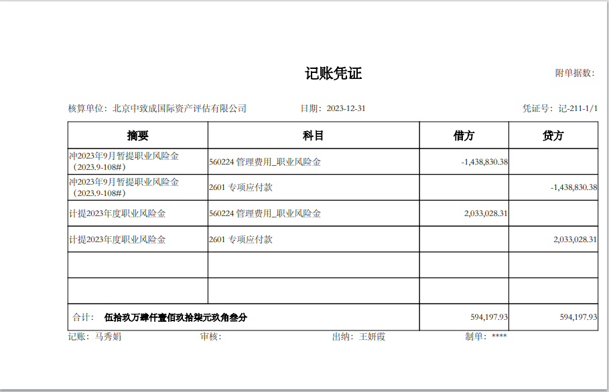Click debit amount 2,033,028.31
Image resolution: width=609 pixels, height=392 pixels.
click(486, 213)
